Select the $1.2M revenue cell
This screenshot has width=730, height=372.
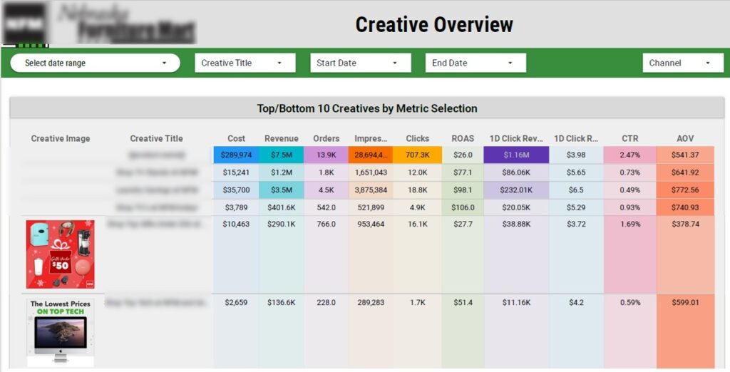click(x=281, y=172)
